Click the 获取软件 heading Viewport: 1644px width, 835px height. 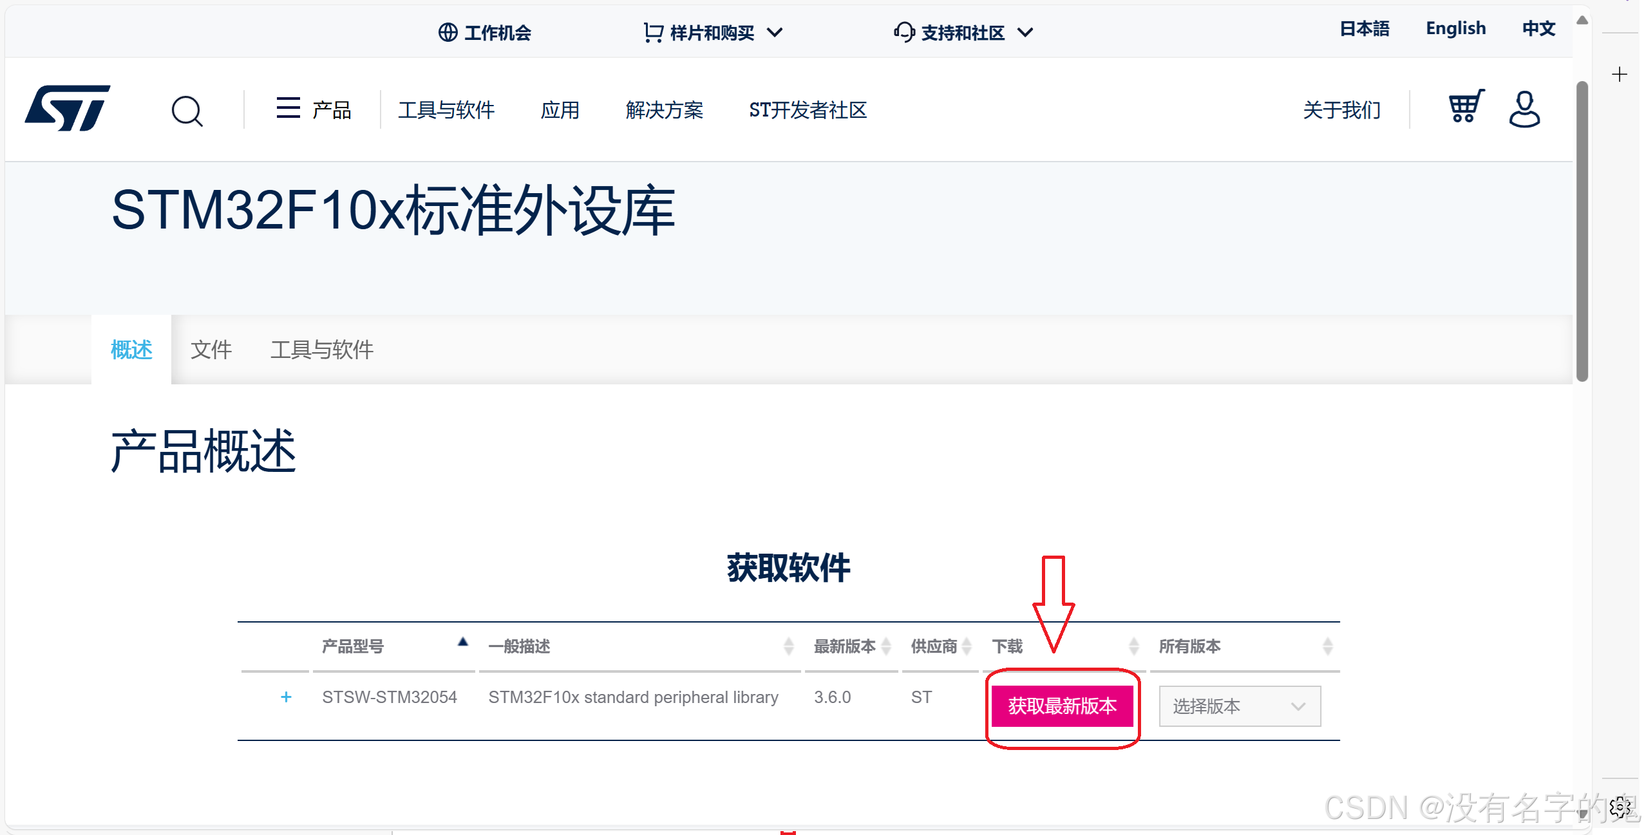(x=788, y=568)
